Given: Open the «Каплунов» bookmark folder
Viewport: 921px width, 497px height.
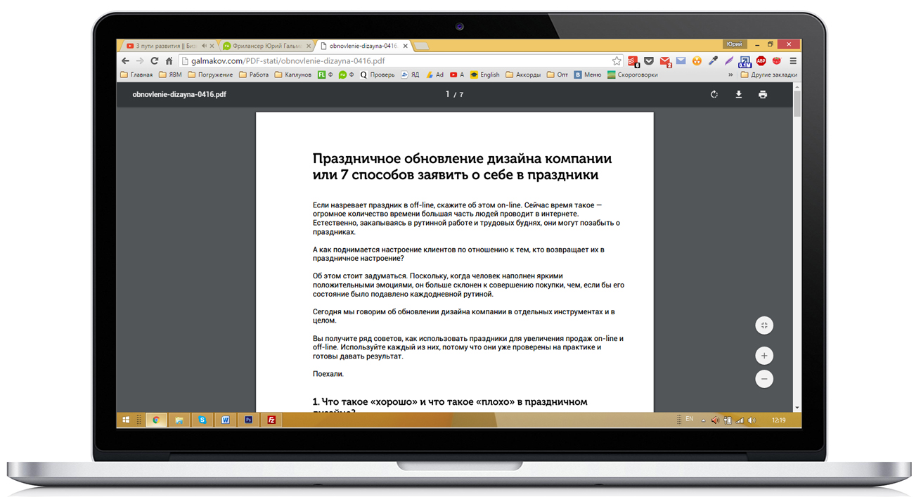Looking at the screenshot, I should tap(292, 75).
